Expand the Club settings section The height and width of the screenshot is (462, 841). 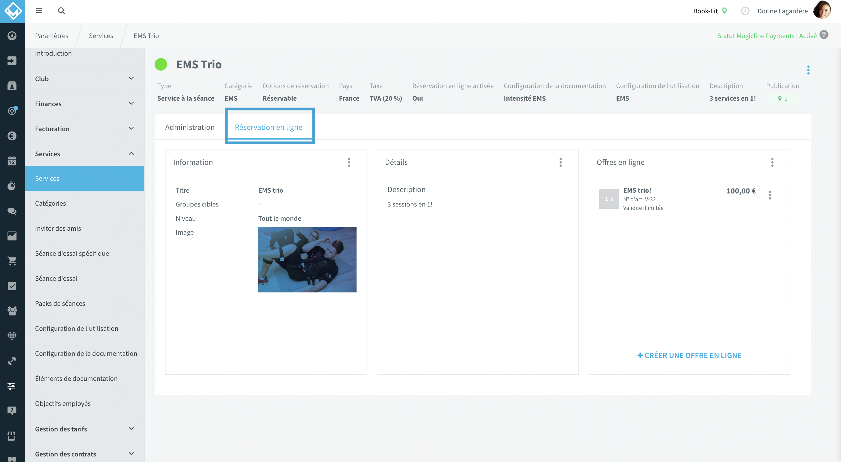[x=85, y=79]
